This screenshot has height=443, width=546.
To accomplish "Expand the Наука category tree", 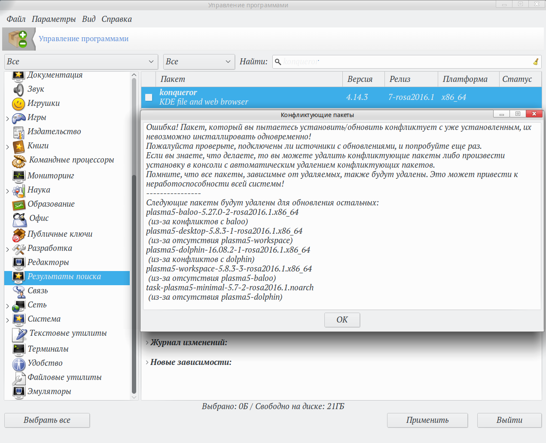I will pos(8,191).
